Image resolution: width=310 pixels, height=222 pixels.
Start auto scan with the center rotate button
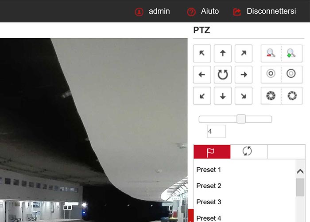point(223,75)
